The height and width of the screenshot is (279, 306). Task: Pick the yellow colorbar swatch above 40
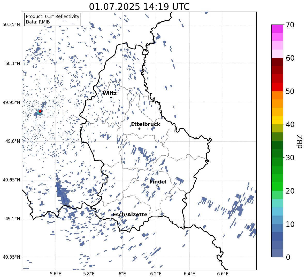[277, 120]
